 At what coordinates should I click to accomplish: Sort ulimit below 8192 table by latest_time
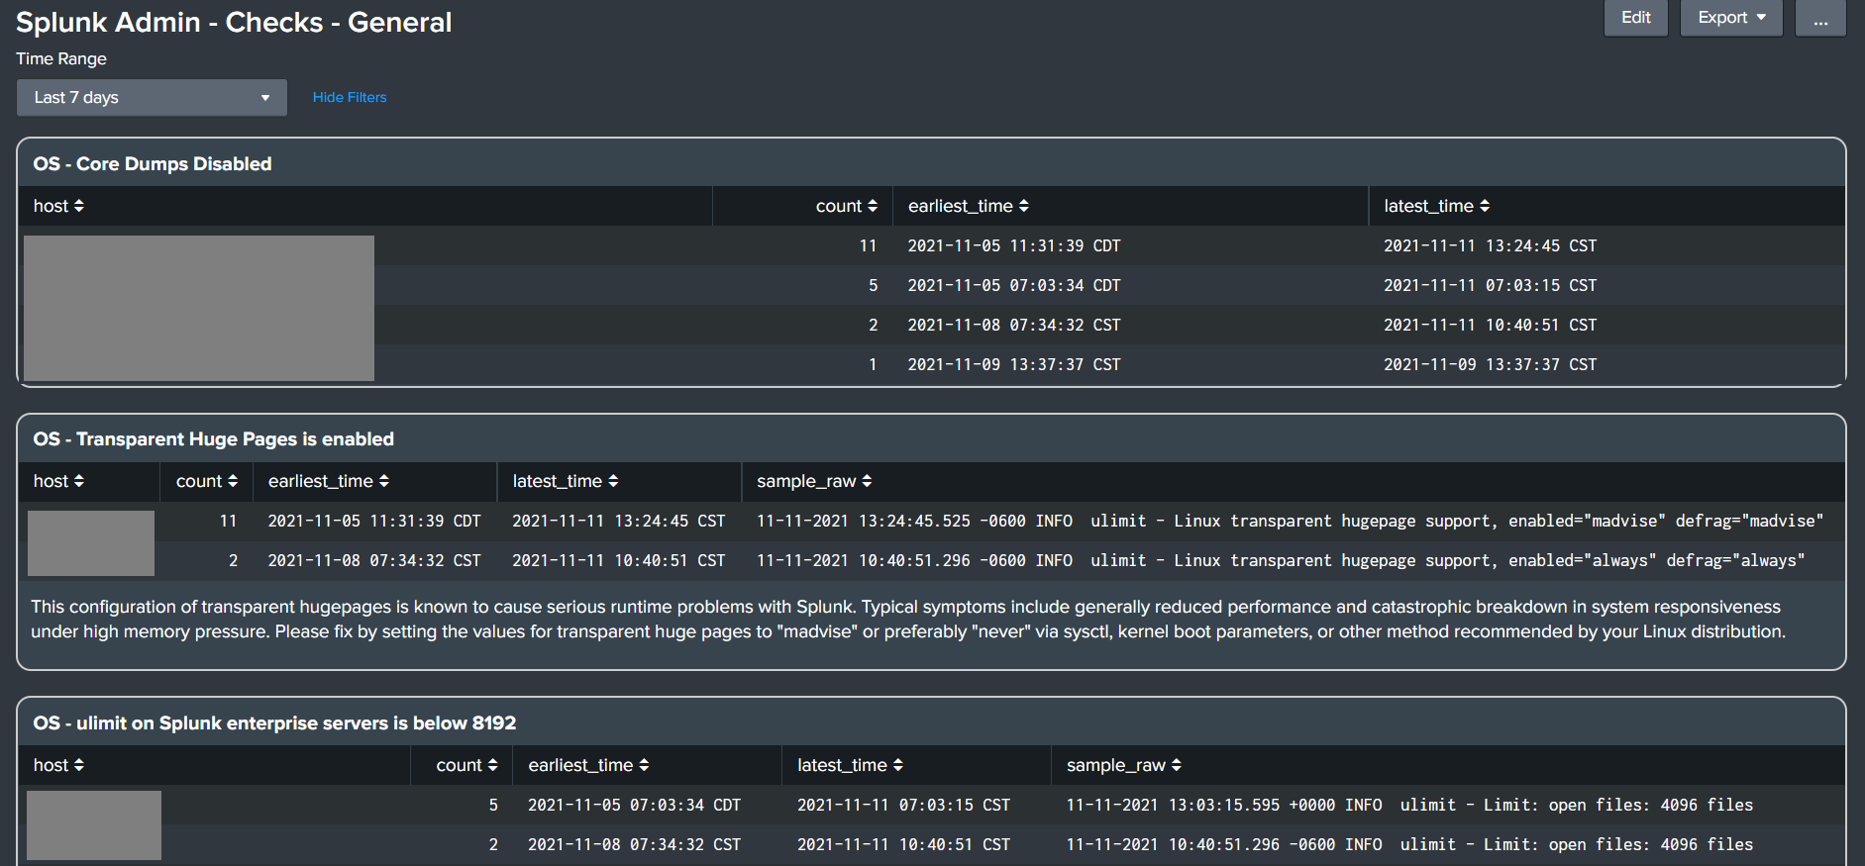pos(850,765)
